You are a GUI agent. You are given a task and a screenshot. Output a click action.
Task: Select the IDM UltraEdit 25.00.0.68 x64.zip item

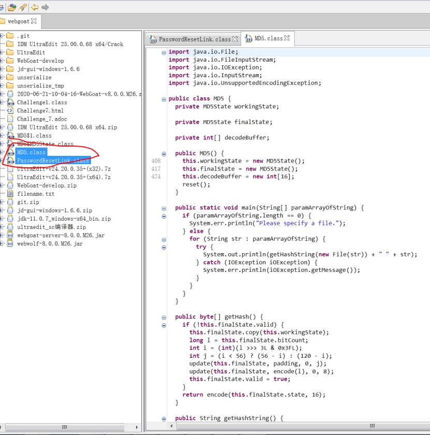[67, 127]
